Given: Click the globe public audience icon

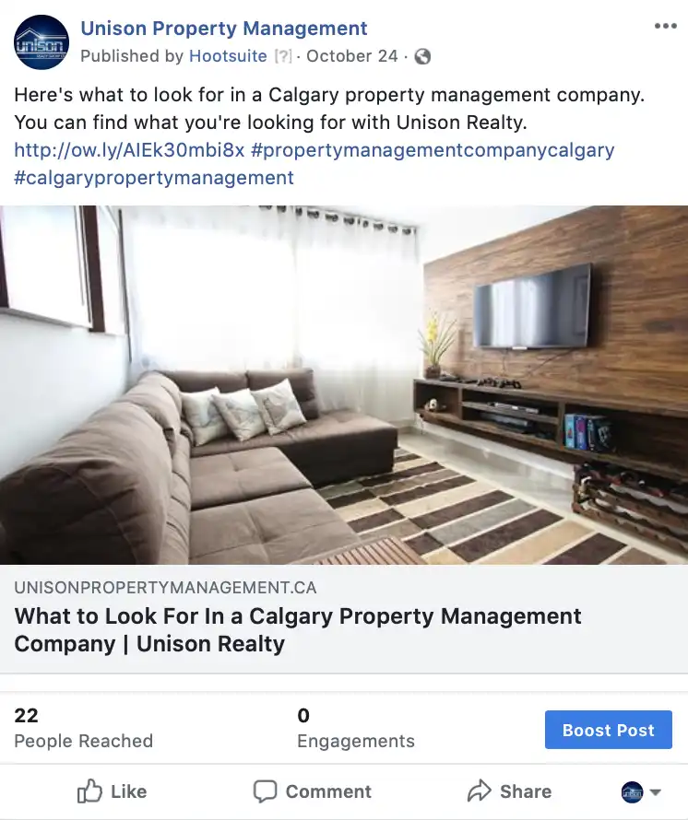Looking at the screenshot, I should 422,56.
